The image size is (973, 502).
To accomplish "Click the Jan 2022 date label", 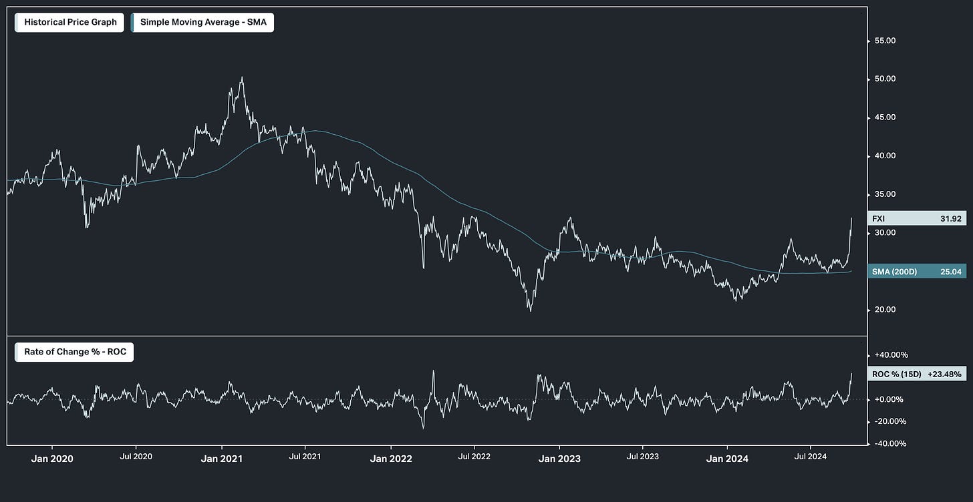I will [x=390, y=459].
